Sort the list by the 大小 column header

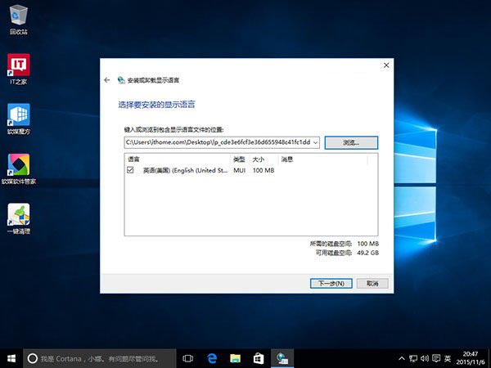point(259,159)
